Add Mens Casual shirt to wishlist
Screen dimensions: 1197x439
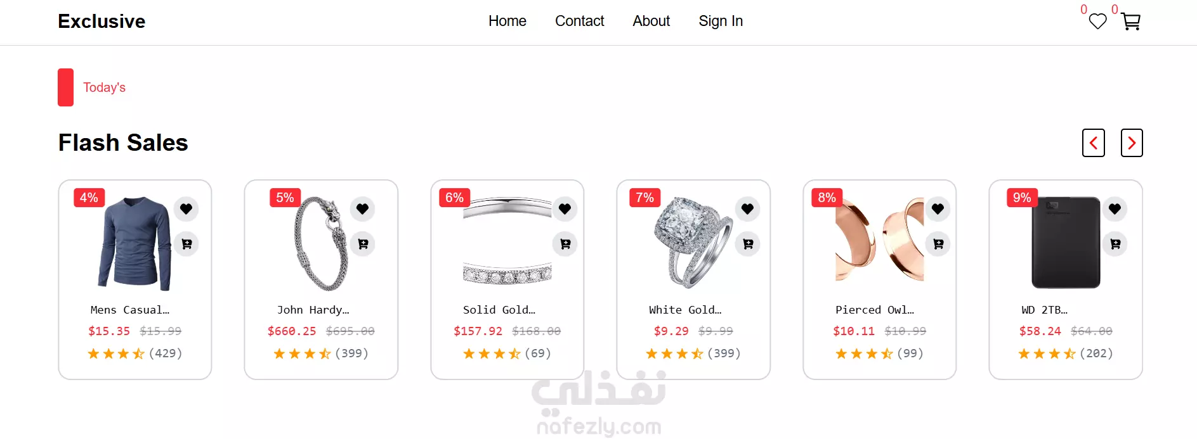[x=186, y=208]
